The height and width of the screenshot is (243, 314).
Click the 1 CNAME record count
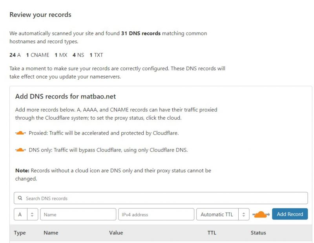38,55
